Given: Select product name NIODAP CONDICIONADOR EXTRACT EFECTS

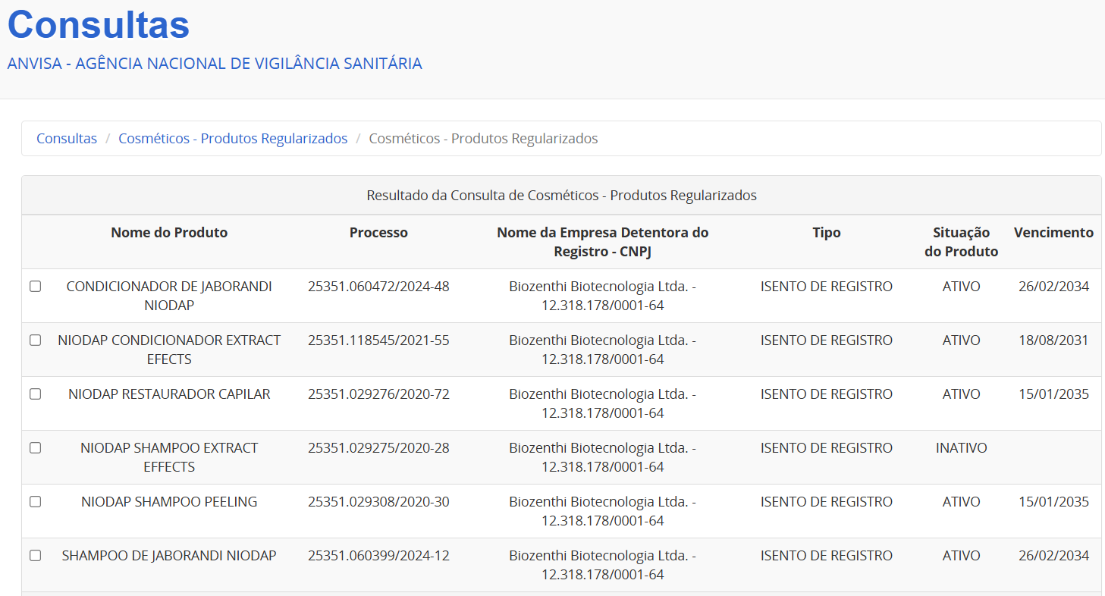Looking at the screenshot, I should [x=169, y=350].
